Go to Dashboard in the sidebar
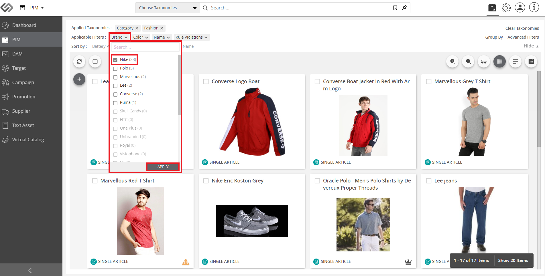The image size is (545, 276). 31,25
